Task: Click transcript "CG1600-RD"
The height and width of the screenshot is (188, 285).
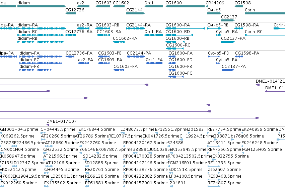Action: [179, 35]
